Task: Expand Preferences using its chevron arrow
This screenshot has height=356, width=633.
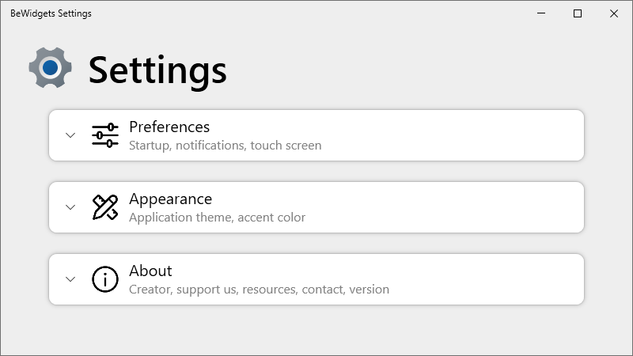Action: [70, 135]
